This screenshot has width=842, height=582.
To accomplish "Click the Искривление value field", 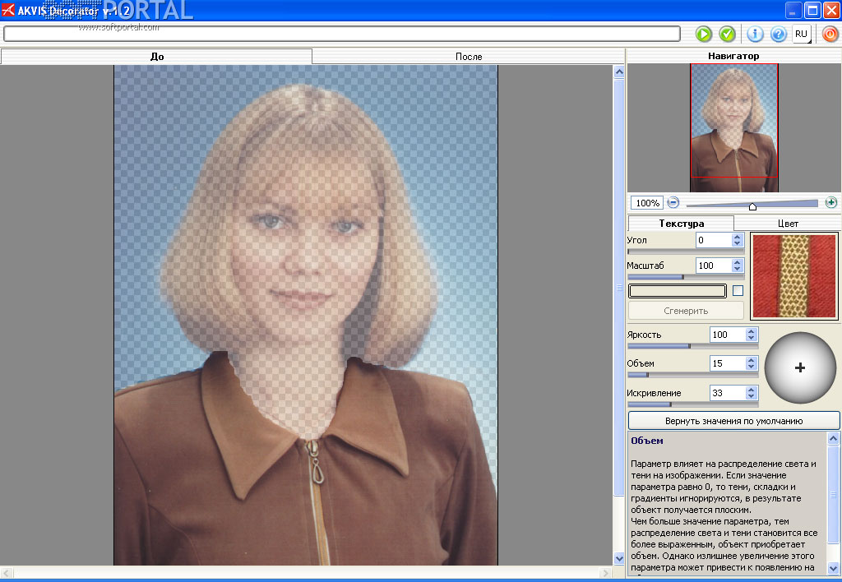I will coord(728,393).
